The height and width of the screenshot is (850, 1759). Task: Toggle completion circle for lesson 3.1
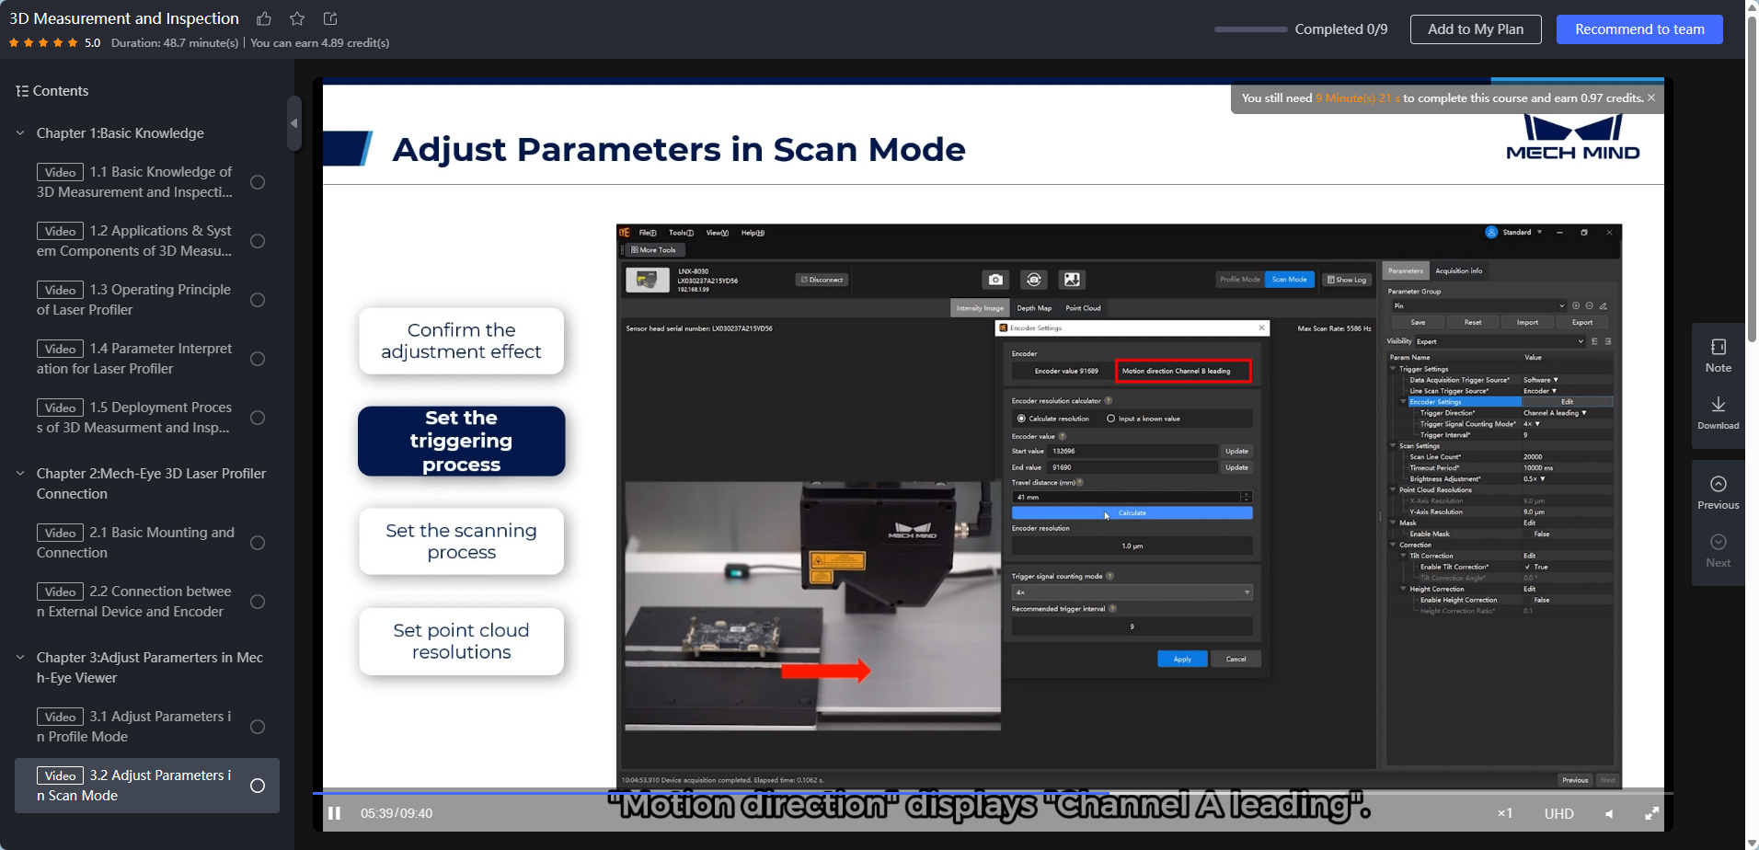258,727
